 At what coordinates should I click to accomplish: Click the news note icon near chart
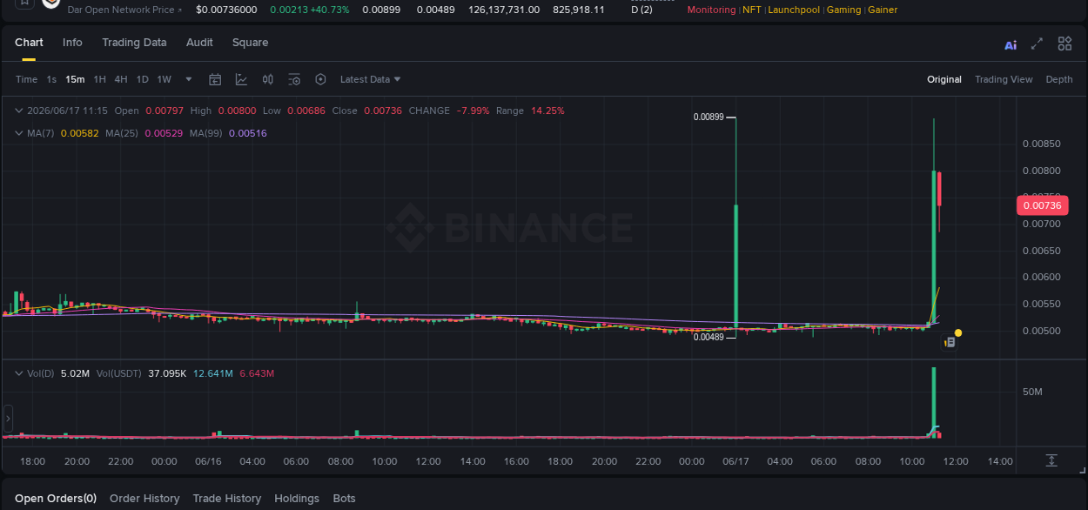point(950,343)
